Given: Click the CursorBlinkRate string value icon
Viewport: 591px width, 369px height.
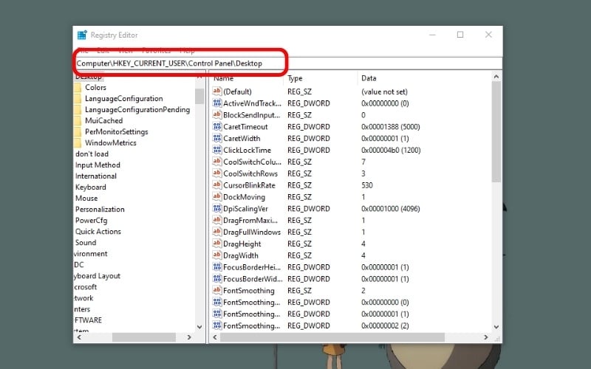Looking at the screenshot, I should click(217, 185).
